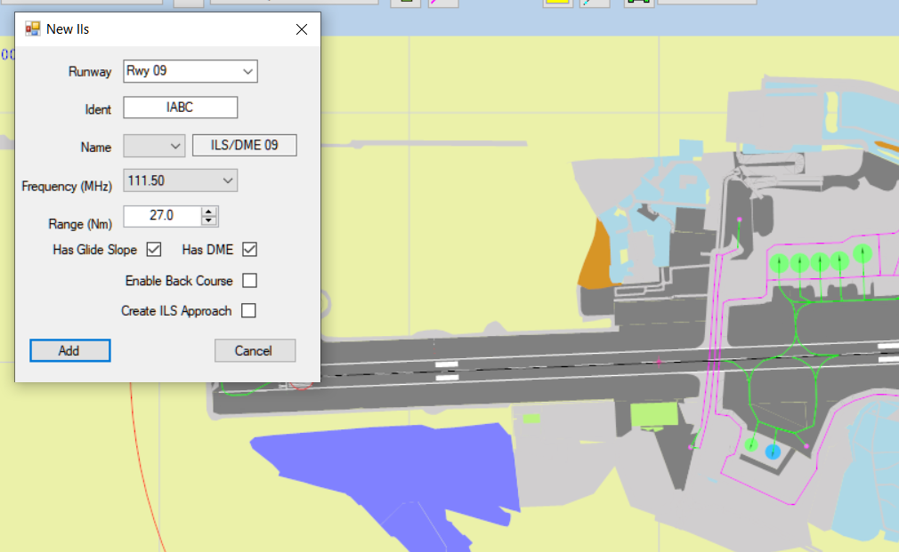The height and width of the screenshot is (552, 899).
Task: Click the Range (Nm) label
Action: 80,224
